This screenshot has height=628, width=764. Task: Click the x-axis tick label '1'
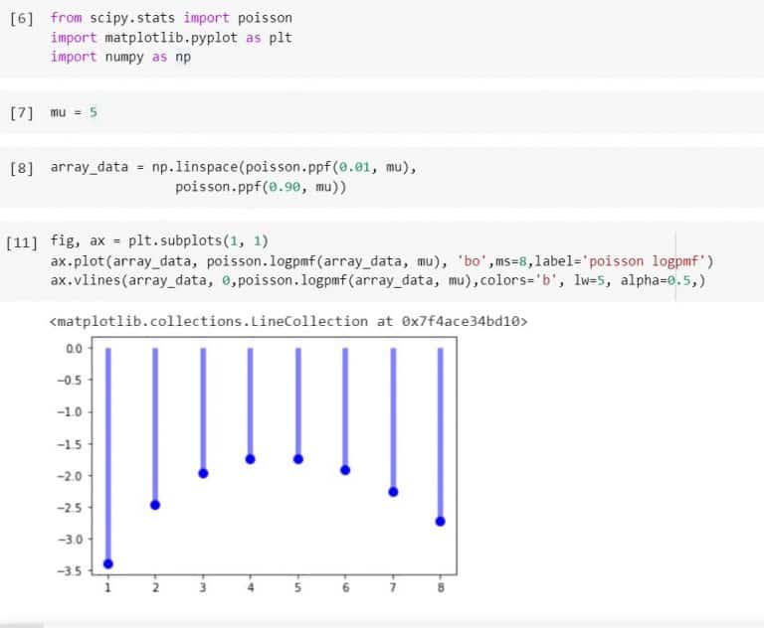(107, 587)
